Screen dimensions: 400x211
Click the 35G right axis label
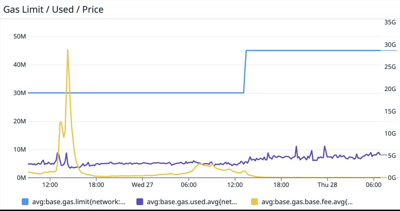[x=390, y=22]
